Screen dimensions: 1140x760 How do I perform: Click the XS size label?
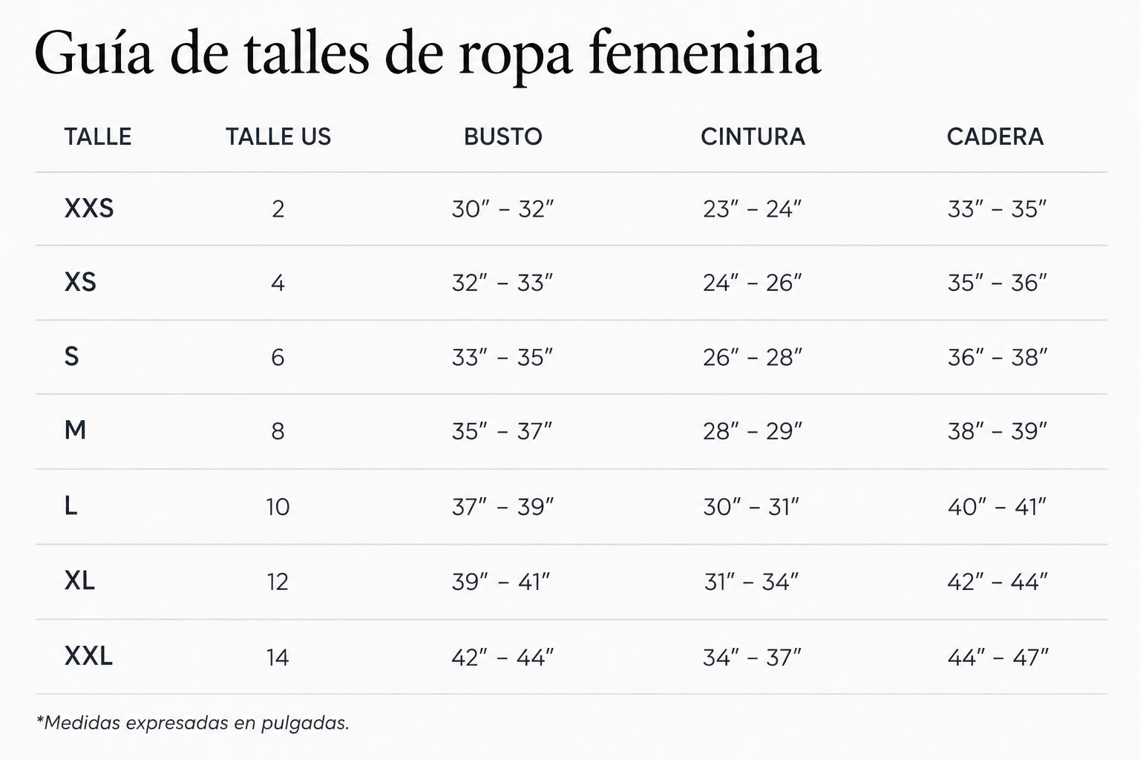[80, 282]
